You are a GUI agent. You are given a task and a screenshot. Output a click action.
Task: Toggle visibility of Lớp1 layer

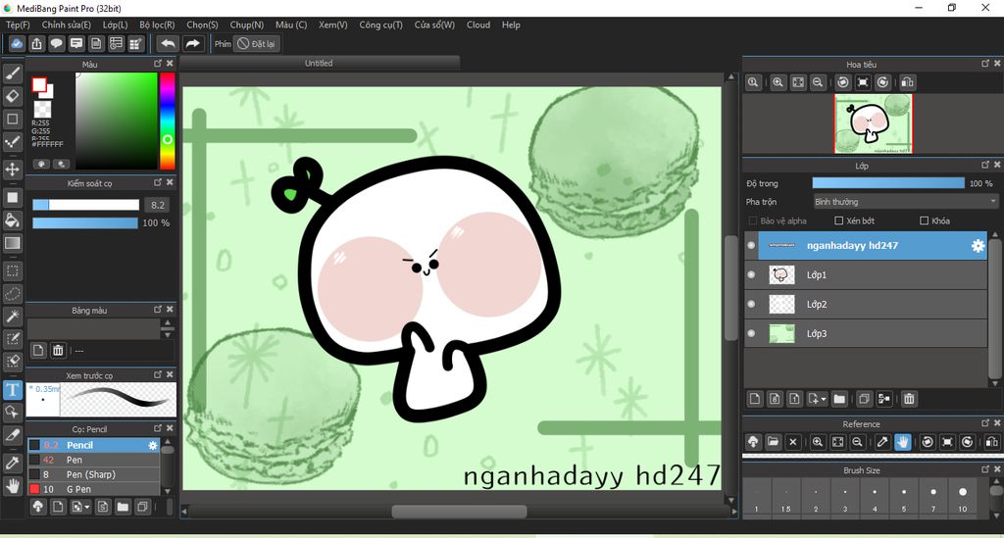coord(751,275)
